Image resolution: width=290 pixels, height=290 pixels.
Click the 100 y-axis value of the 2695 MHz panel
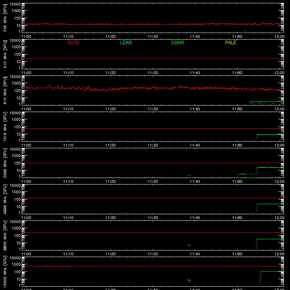pos(17,163)
